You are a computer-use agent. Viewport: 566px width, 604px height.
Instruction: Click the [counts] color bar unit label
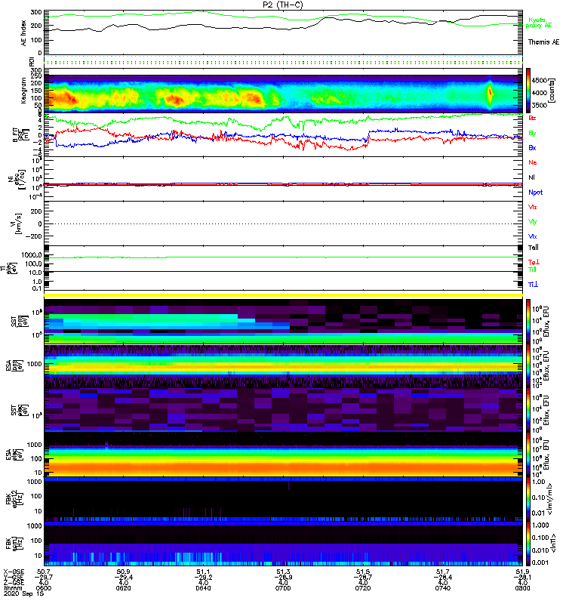pyautogui.click(x=552, y=91)
